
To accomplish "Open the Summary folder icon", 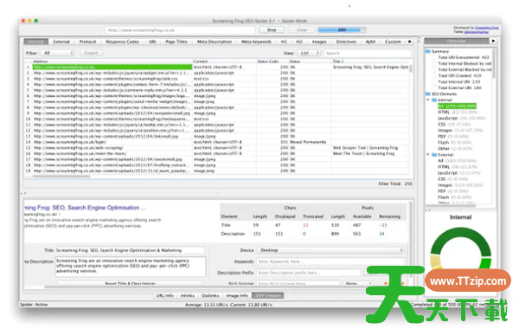I will 427,51.
